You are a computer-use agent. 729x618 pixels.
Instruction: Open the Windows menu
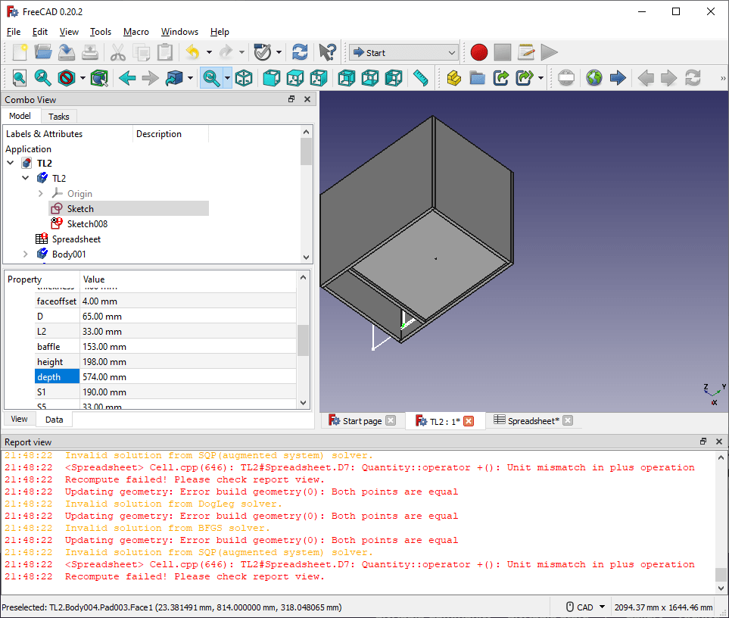click(x=179, y=32)
